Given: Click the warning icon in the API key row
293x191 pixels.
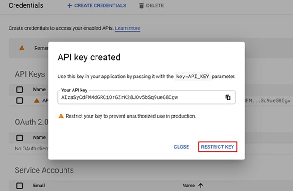Looking at the screenshot, I should point(37,100).
